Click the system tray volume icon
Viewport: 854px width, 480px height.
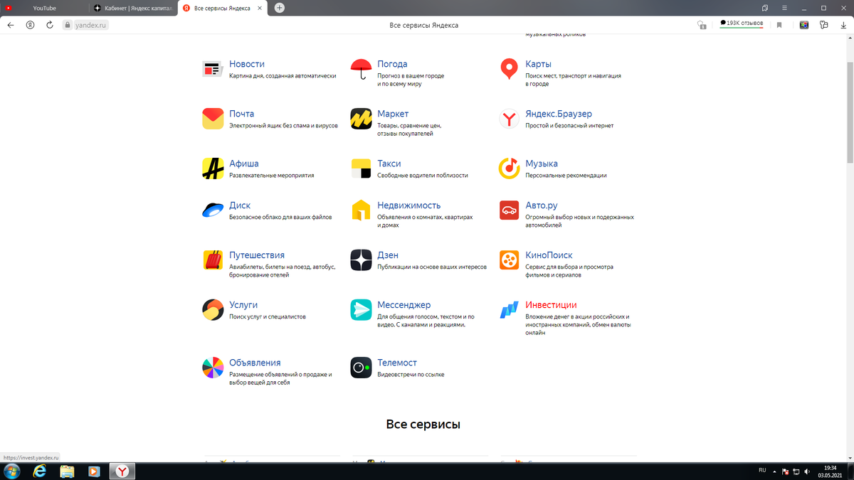(806, 471)
